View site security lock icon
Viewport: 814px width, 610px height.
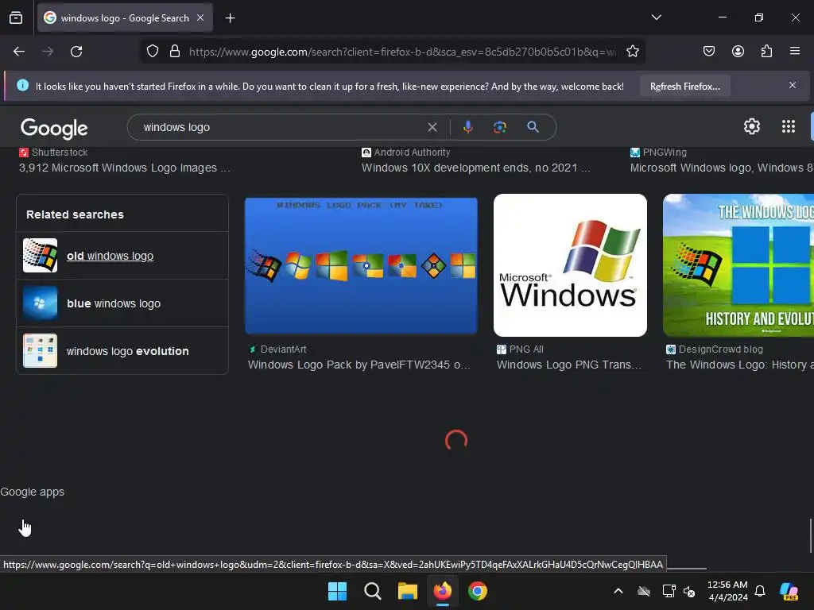coord(175,52)
